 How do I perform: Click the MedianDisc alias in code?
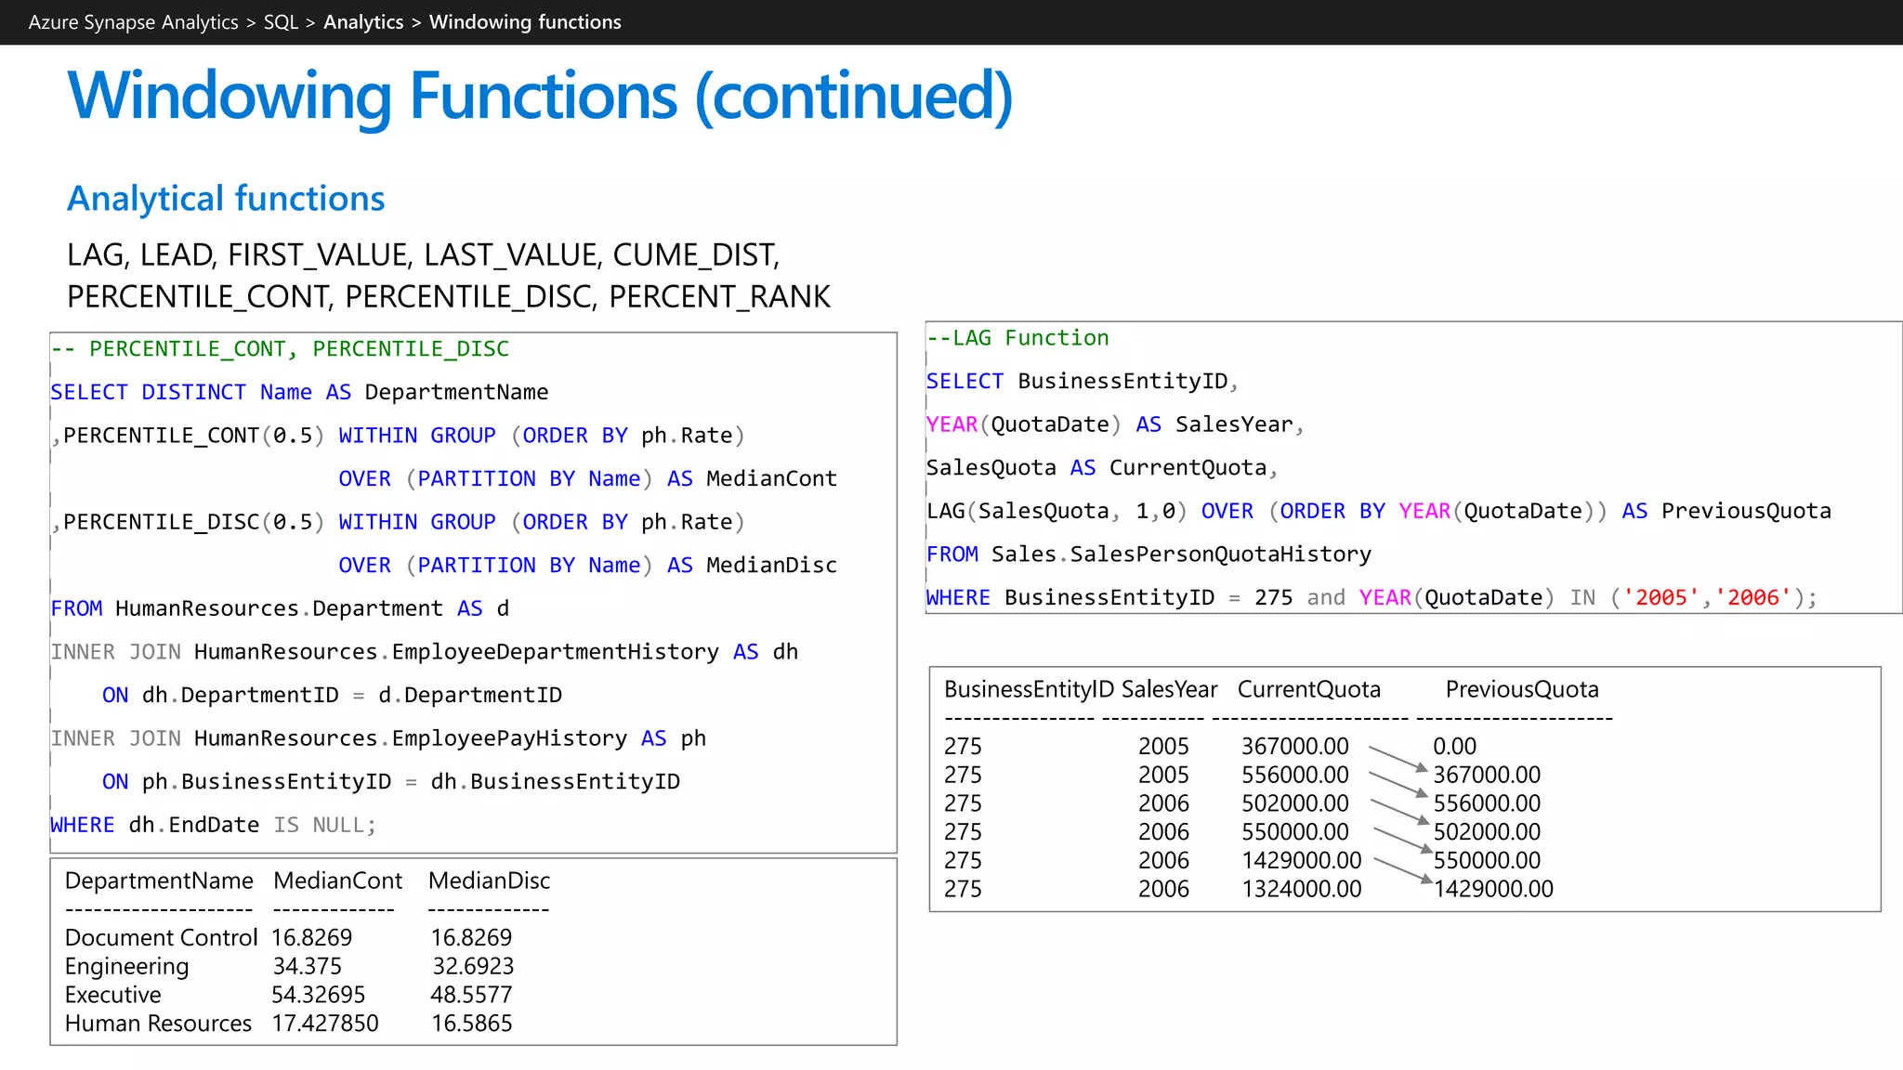pos(771,565)
